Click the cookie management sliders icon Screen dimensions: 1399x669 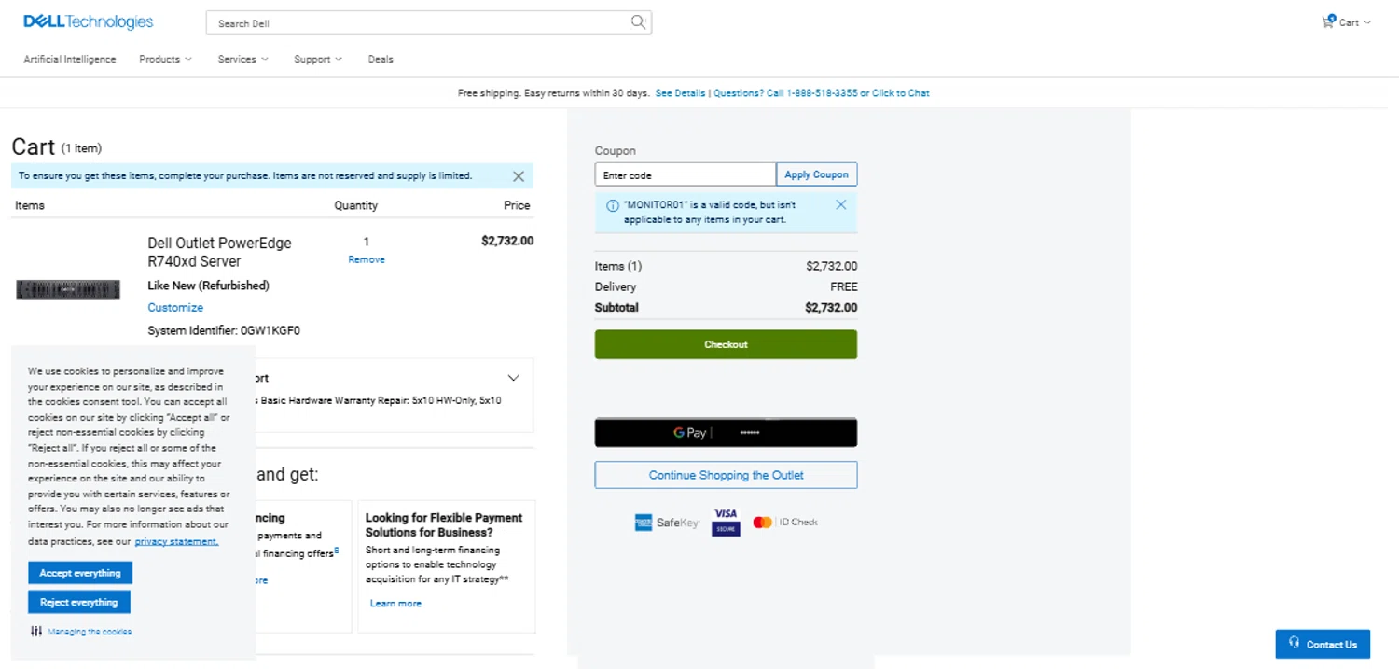[36, 631]
